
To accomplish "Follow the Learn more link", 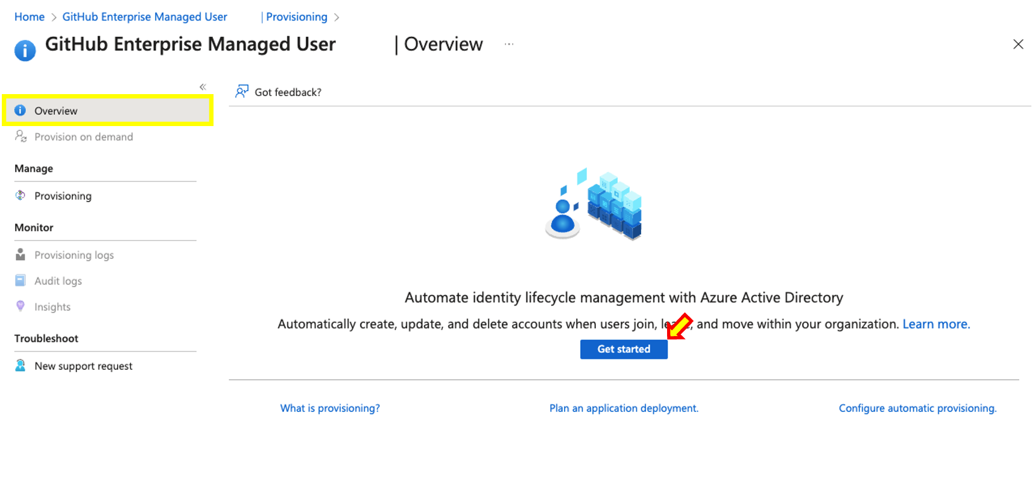I will (936, 324).
